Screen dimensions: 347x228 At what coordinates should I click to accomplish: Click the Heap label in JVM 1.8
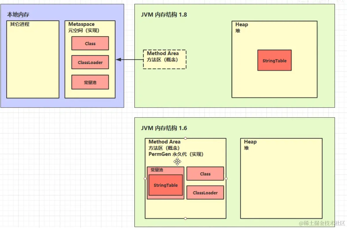tap(241, 25)
